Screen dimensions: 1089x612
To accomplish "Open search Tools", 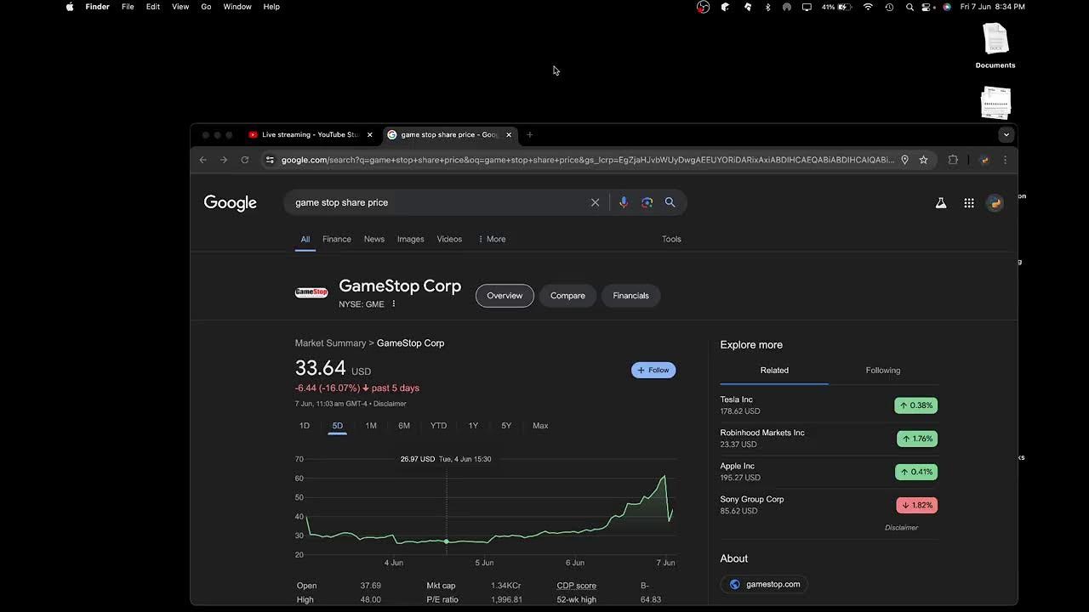I will tap(671, 239).
